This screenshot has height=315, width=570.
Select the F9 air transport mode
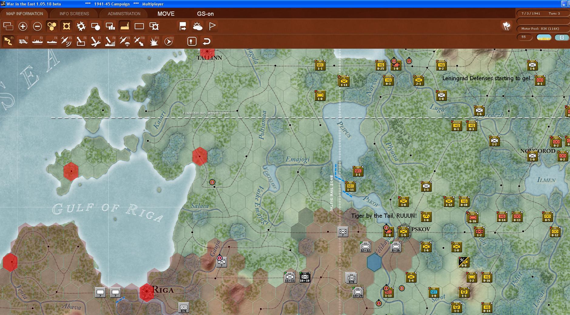[x=125, y=41]
